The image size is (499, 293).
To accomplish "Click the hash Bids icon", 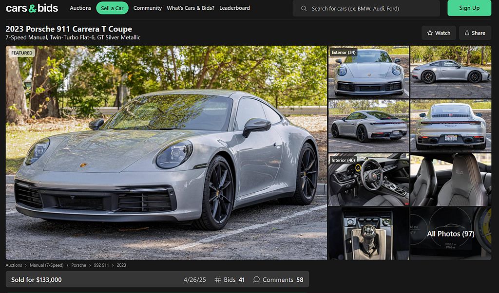I will pos(218,280).
